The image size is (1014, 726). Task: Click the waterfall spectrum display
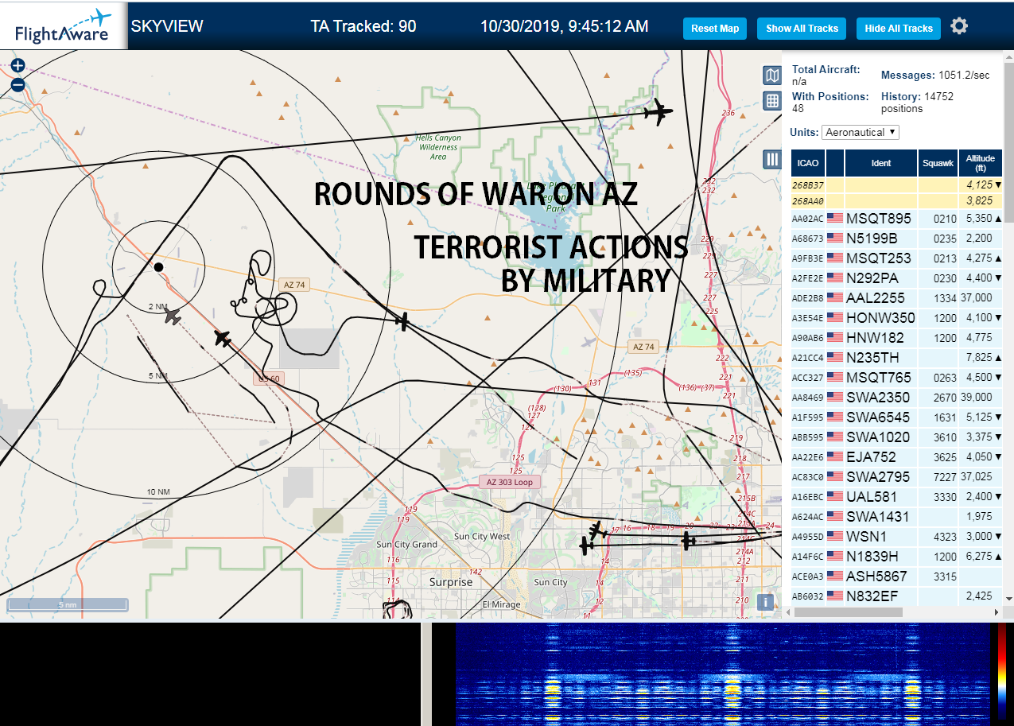coord(722,674)
